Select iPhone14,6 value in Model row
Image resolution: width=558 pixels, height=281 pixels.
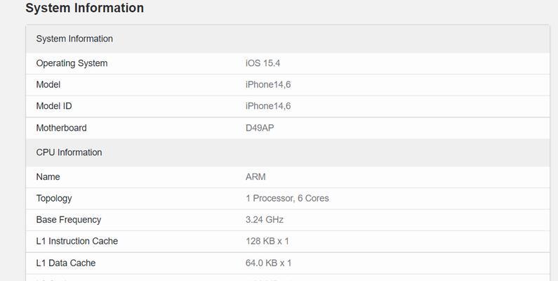tap(268, 85)
